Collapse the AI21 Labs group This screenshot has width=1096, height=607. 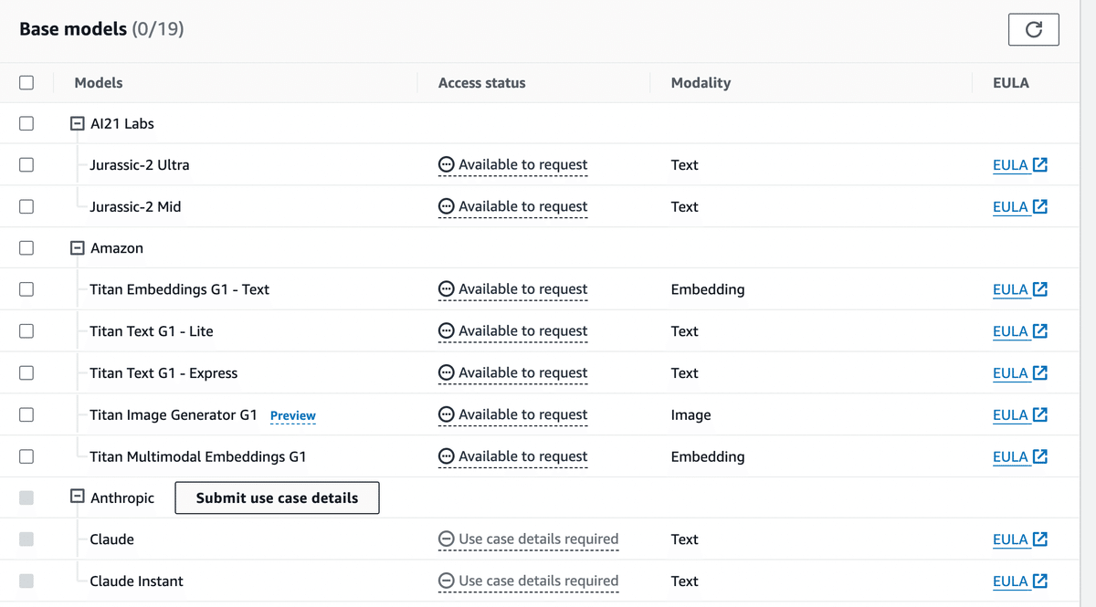pyautogui.click(x=78, y=123)
